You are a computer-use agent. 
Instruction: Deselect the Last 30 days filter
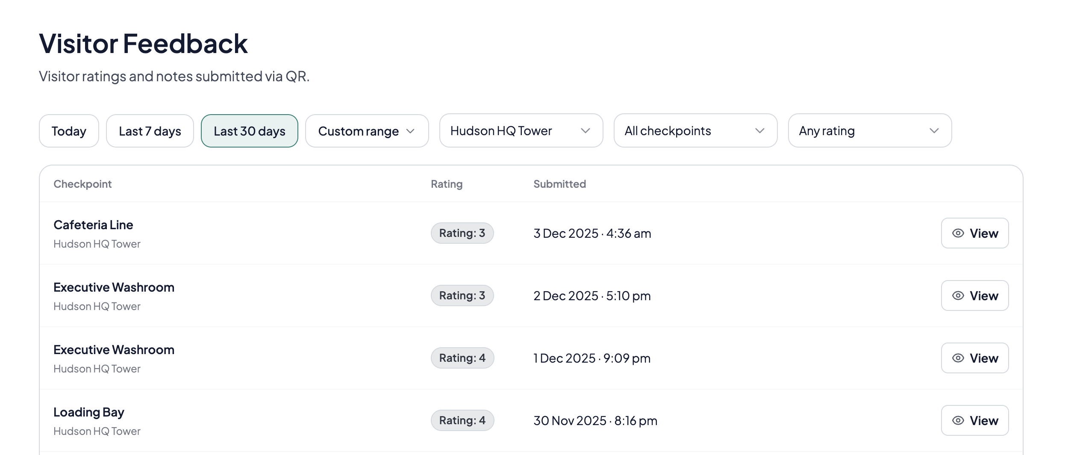tap(250, 131)
